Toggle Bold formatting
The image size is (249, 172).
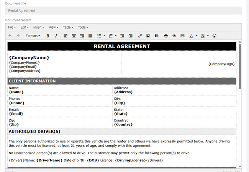(48, 36)
